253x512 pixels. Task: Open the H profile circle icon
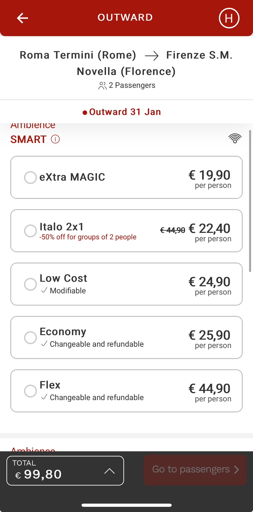(x=229, y=18)
